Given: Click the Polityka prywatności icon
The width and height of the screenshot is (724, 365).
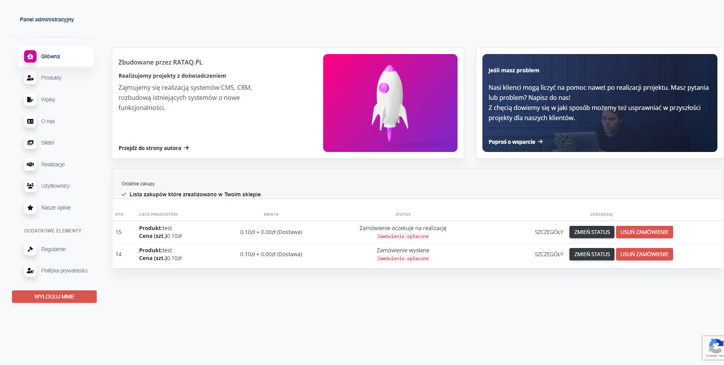Looking at the screenshot, I should pos(30,271).
